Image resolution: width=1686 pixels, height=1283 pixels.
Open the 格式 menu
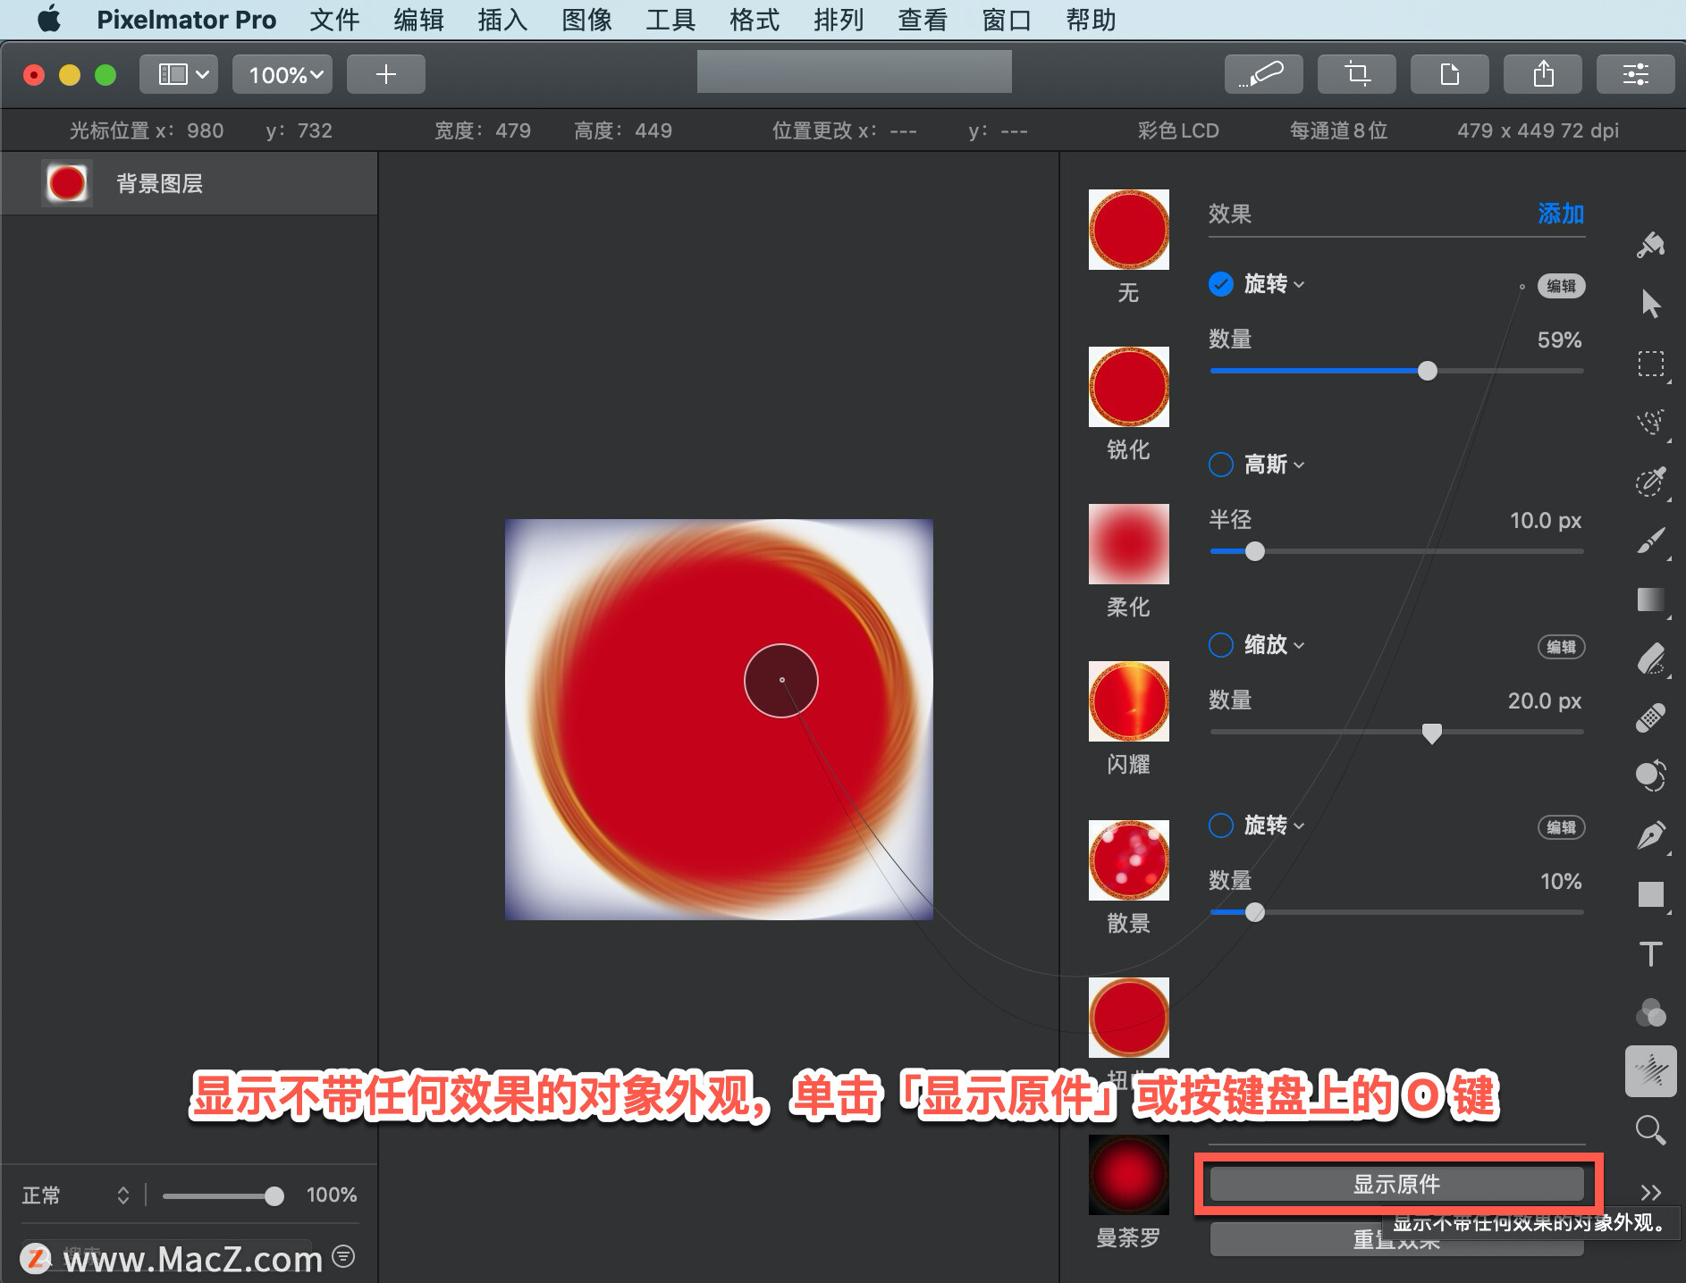tap(754, 20)
